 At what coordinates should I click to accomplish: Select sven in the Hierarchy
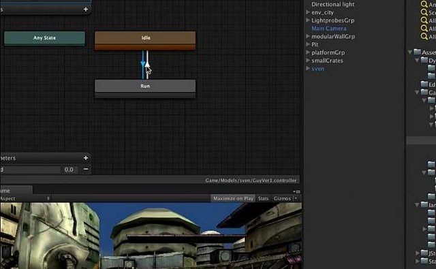317,69
